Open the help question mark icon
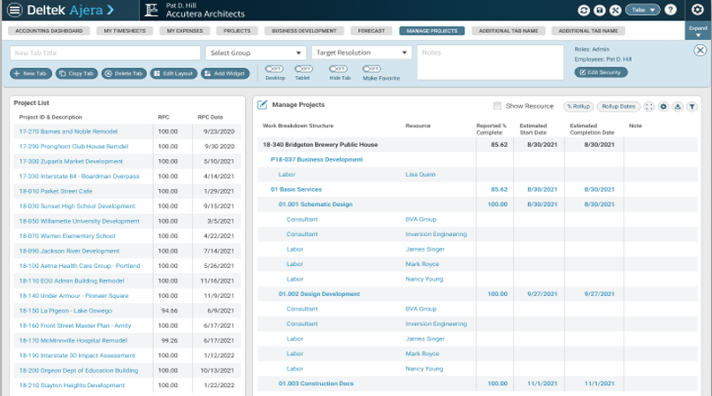 (670, 10)
